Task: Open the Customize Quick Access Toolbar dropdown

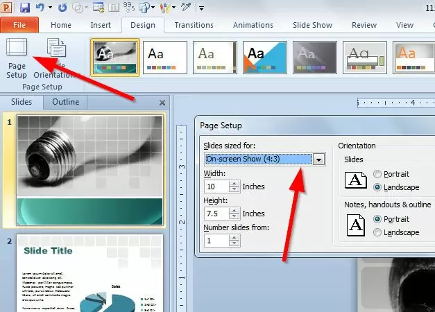Action: tap(201, 8)
